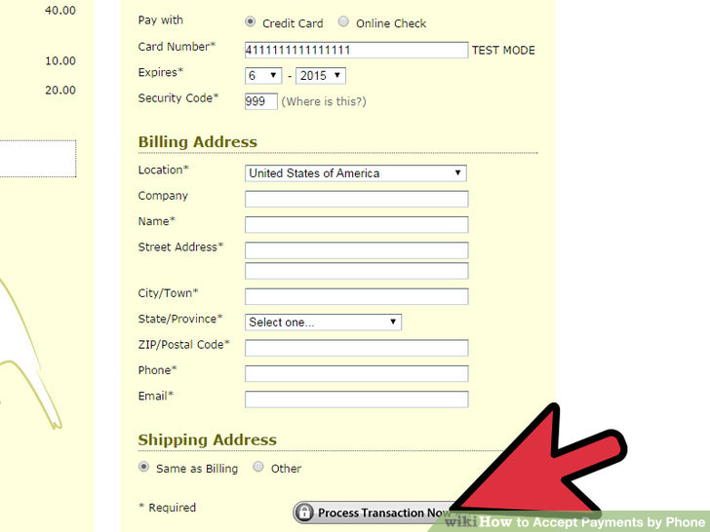Choose Same as Billing shipping option
The width and height of the screenshot is (710, 532).
tap(143, 467)
